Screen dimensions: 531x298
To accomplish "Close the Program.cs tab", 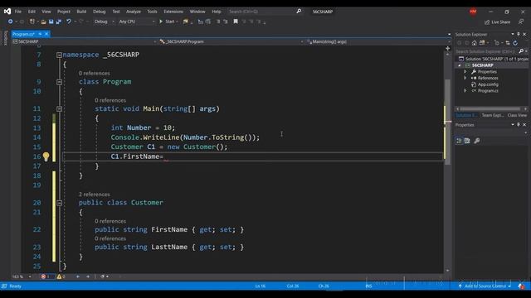I will click(x=46, y=34).
